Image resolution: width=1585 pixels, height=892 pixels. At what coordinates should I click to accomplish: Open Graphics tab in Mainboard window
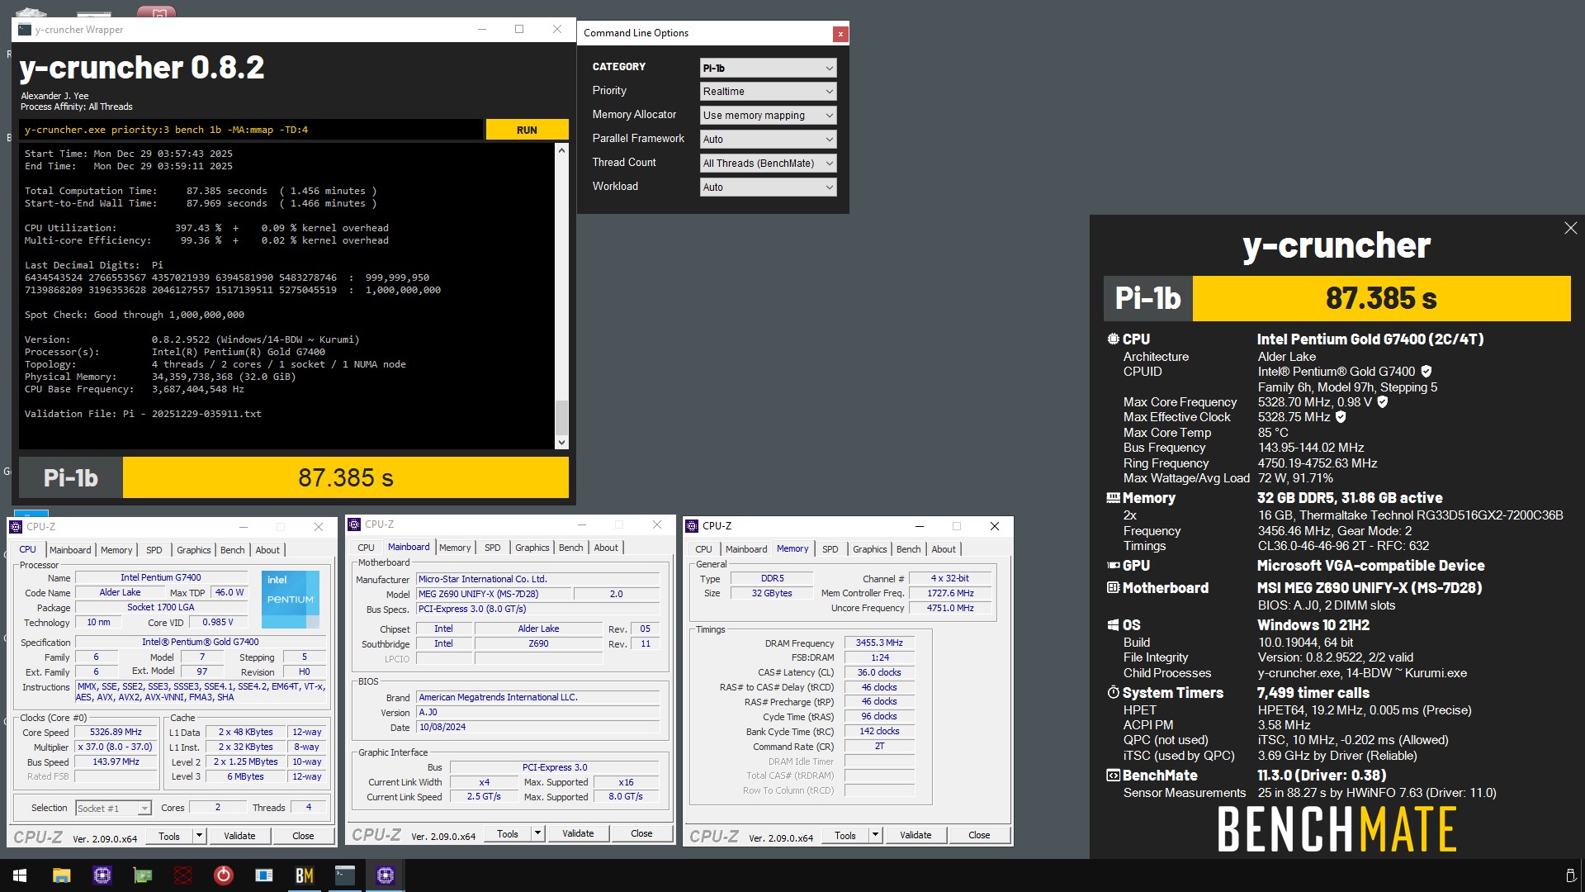532,548
